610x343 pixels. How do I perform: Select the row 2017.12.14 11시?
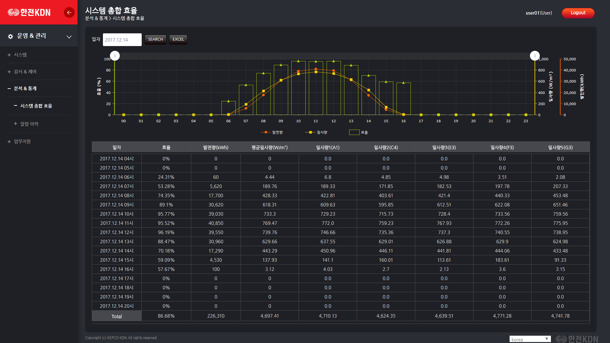341,223
